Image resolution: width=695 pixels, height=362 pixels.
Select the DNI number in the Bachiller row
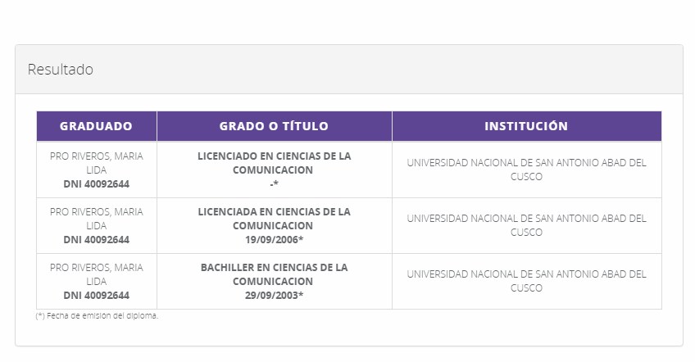point(96,296)
